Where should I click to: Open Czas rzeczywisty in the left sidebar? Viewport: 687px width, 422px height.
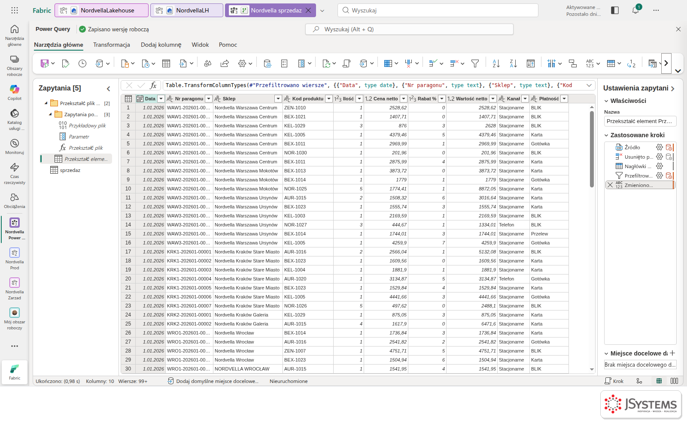click(x=15, y=173)
